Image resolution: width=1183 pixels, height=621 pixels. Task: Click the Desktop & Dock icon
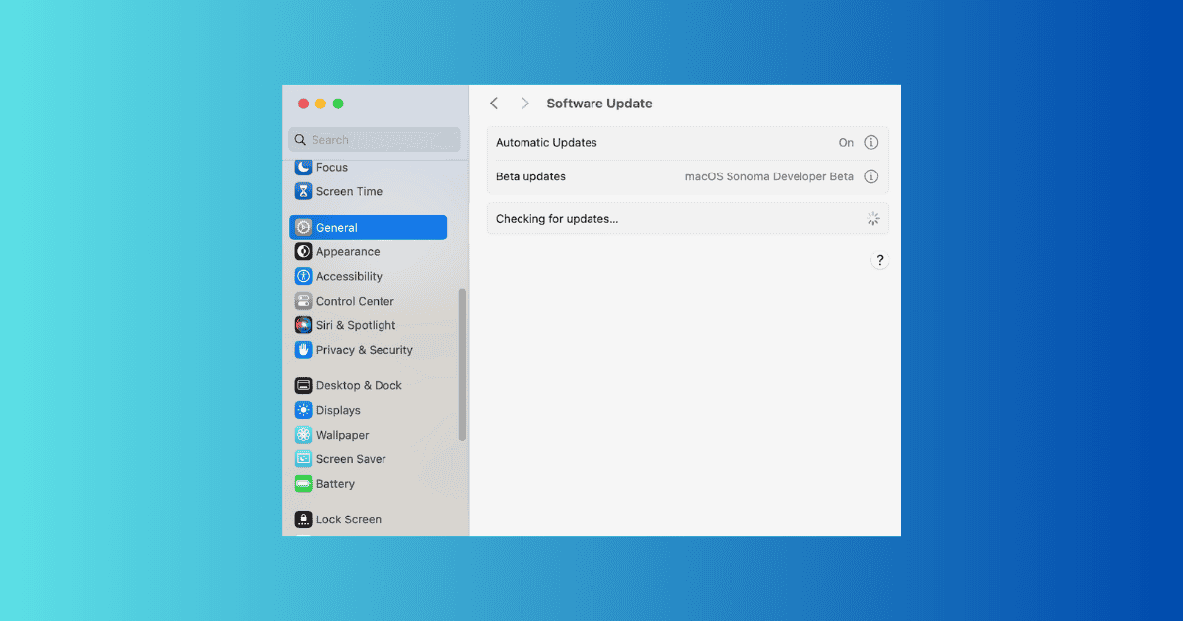pyautogui.click(x=303, y=386)
